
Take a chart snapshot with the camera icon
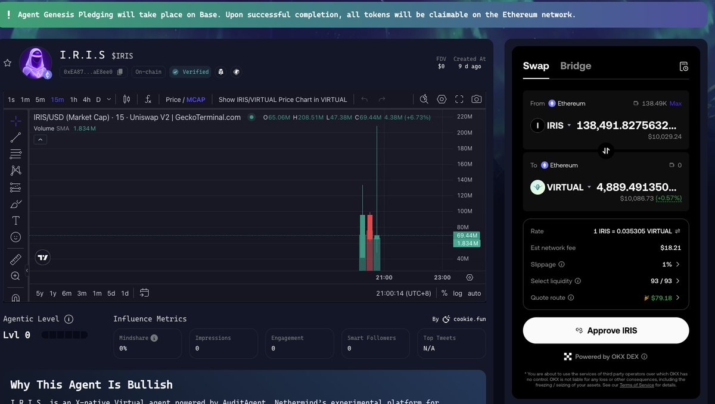[477, 99]
